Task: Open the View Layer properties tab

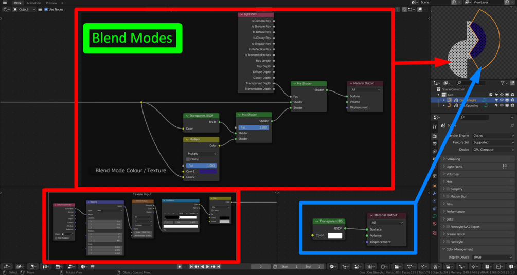Action: 434,151
